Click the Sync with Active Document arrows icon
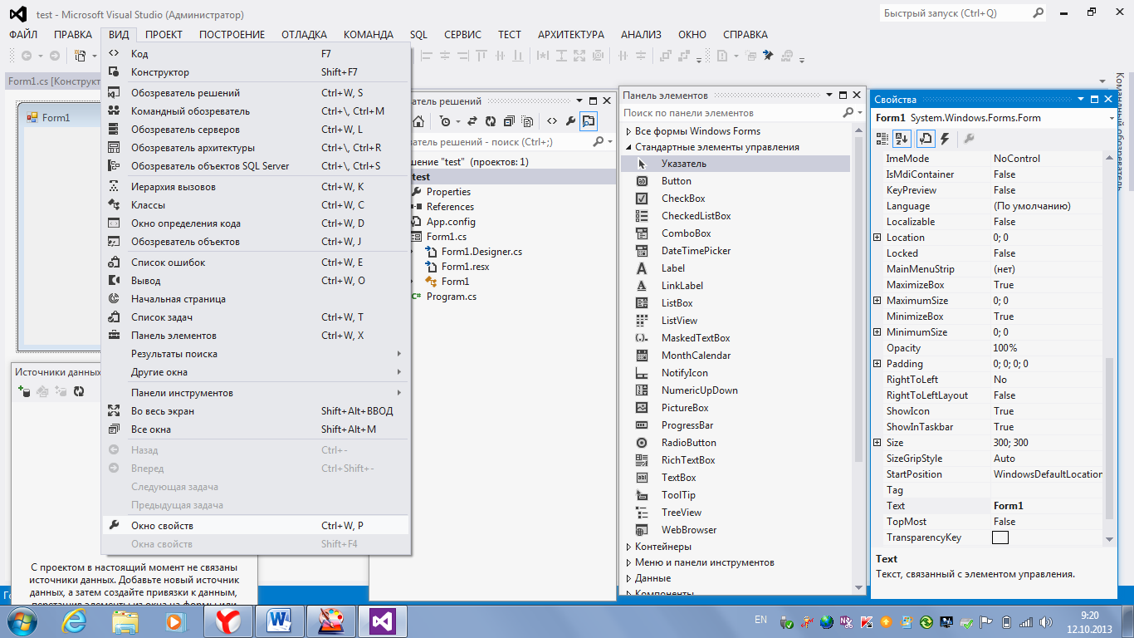The height and width of the screenshot is (638, 1134). click(x=472, y=121)
